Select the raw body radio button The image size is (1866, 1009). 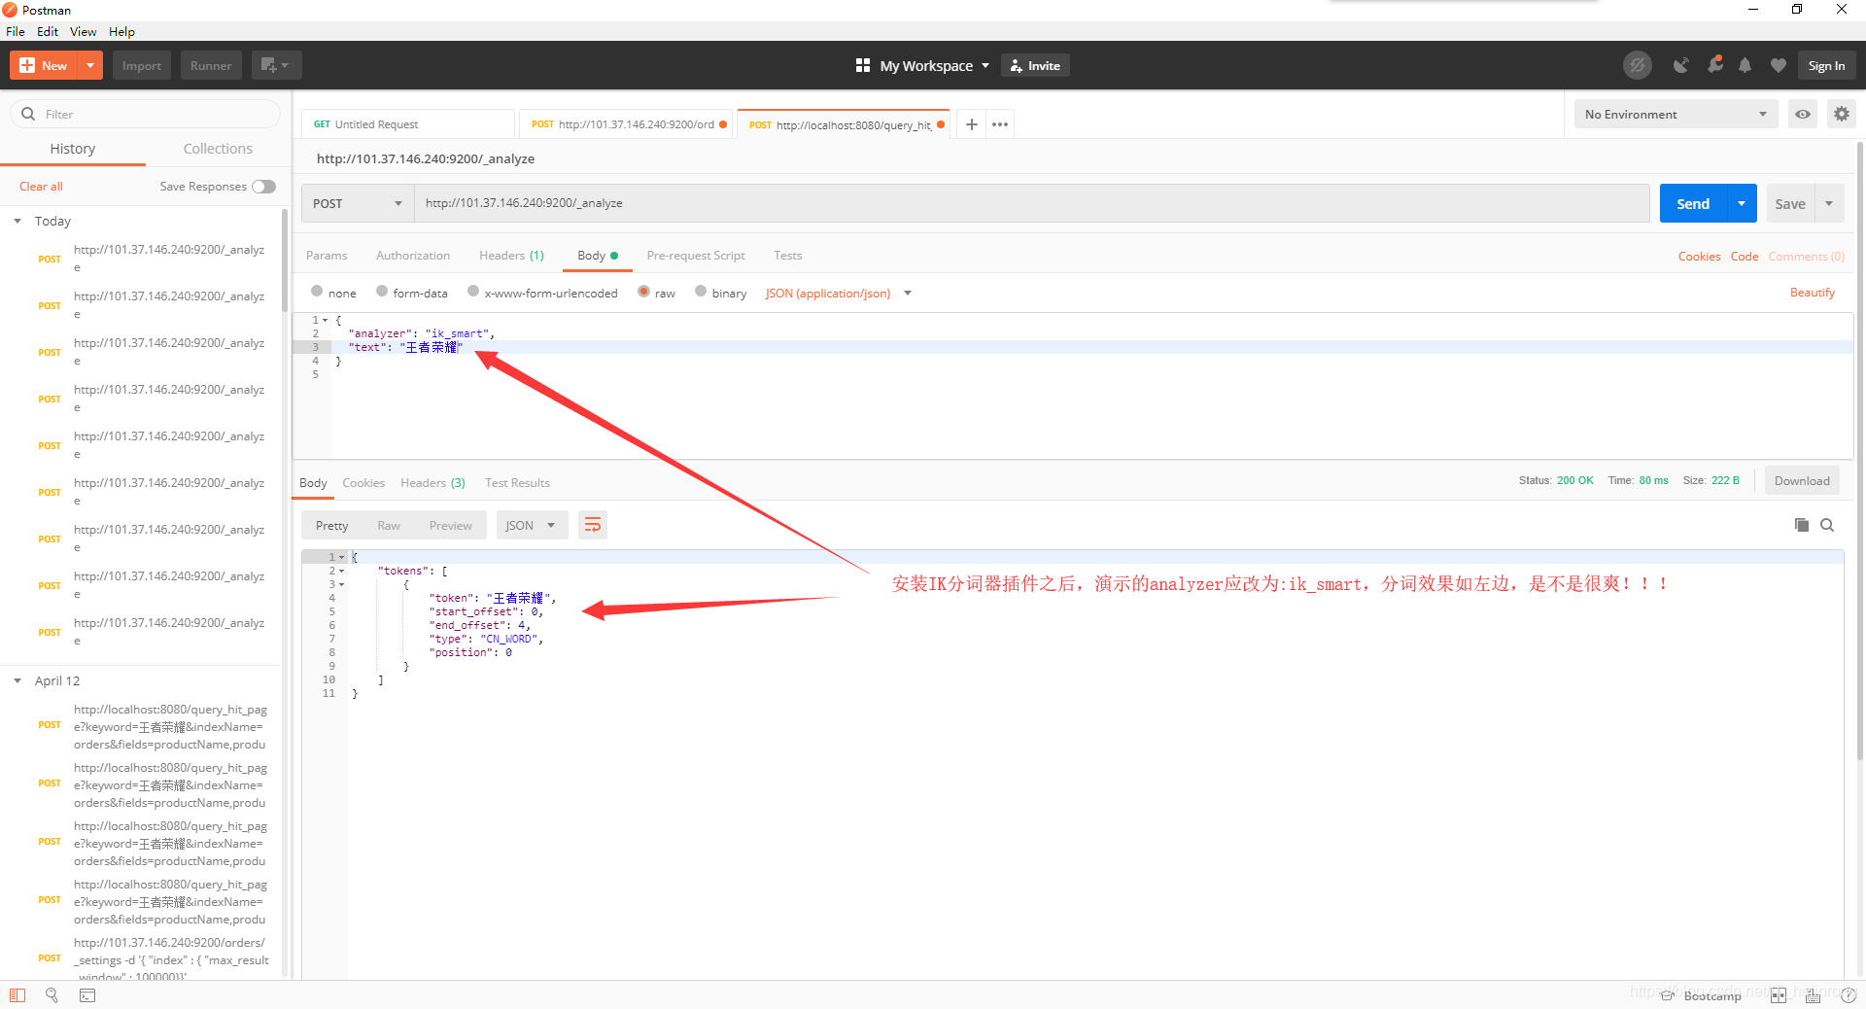pyautogui.click(x=643, y=292)
